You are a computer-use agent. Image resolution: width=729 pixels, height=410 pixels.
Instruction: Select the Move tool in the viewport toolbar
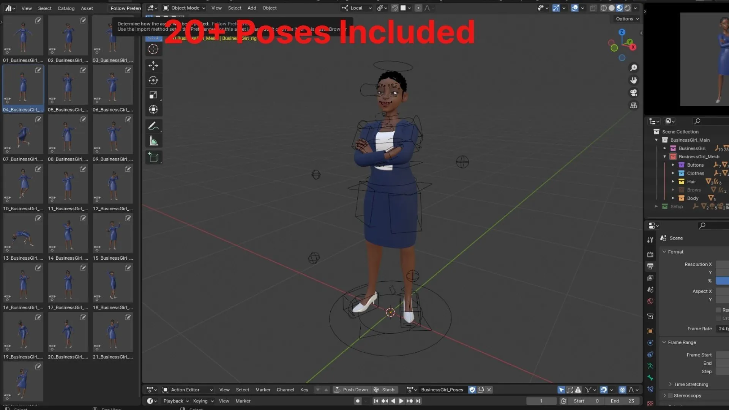coord(154,65)
